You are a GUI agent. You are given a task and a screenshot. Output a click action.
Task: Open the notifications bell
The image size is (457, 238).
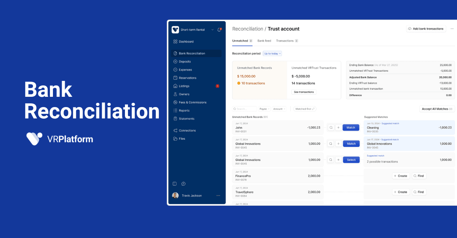219,30
